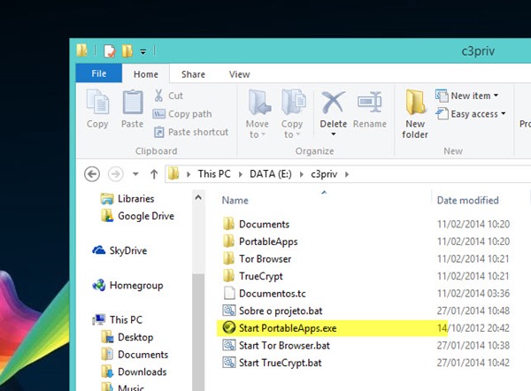Sort by the Name column header
The image size is (531, 391).
(x=235, y=200)
